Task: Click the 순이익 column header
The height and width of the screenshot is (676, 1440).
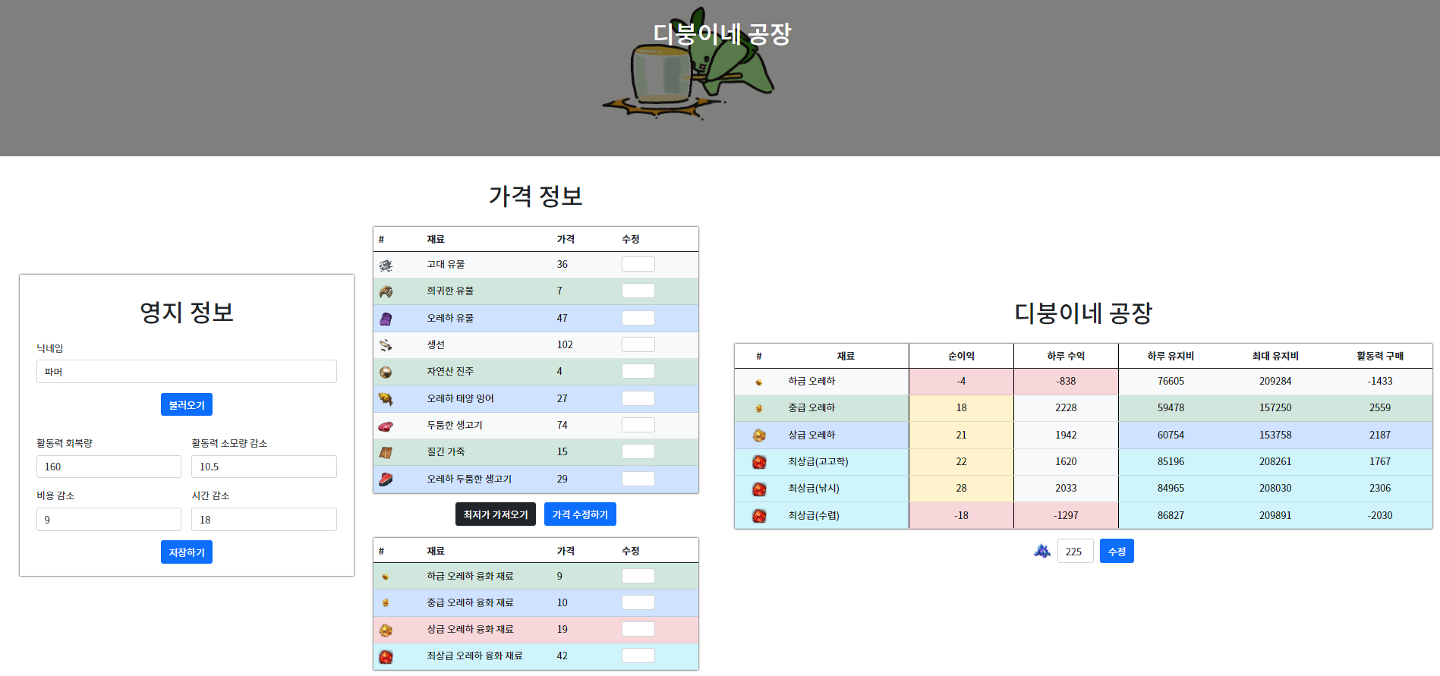Action: point(961,356)
